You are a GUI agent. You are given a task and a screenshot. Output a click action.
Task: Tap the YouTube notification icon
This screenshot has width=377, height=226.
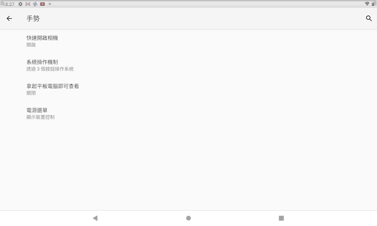pyautogui.click(x=42, y=4)
